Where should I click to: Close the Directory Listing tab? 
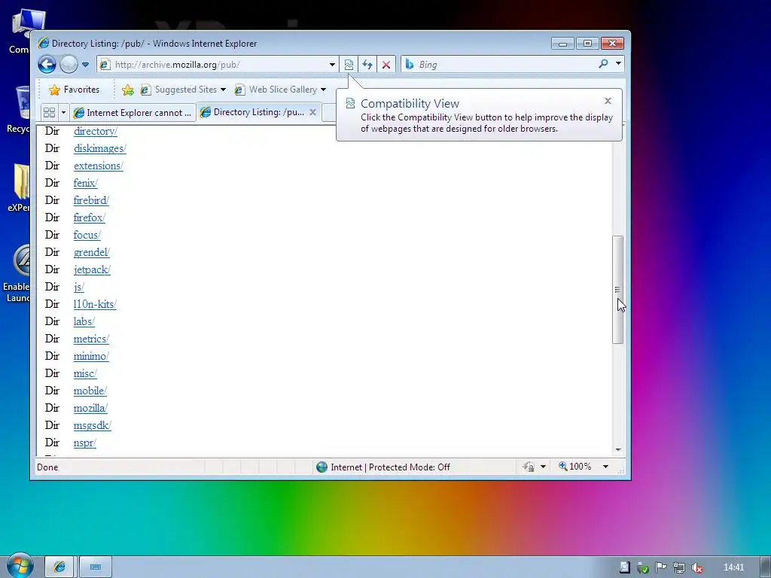[x=312, y=112]
